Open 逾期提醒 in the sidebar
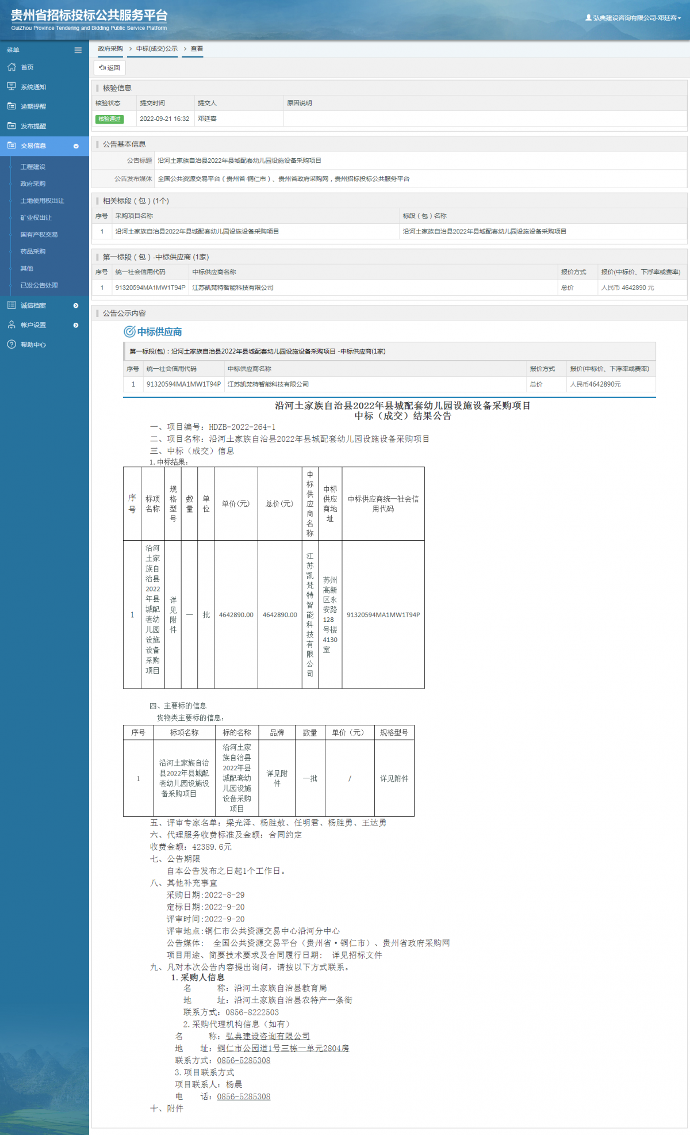The height and width of the screenshot is (1135, 690). 33,106
